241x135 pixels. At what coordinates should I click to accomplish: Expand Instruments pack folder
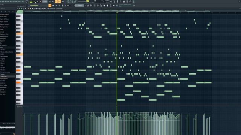(4, 56)
